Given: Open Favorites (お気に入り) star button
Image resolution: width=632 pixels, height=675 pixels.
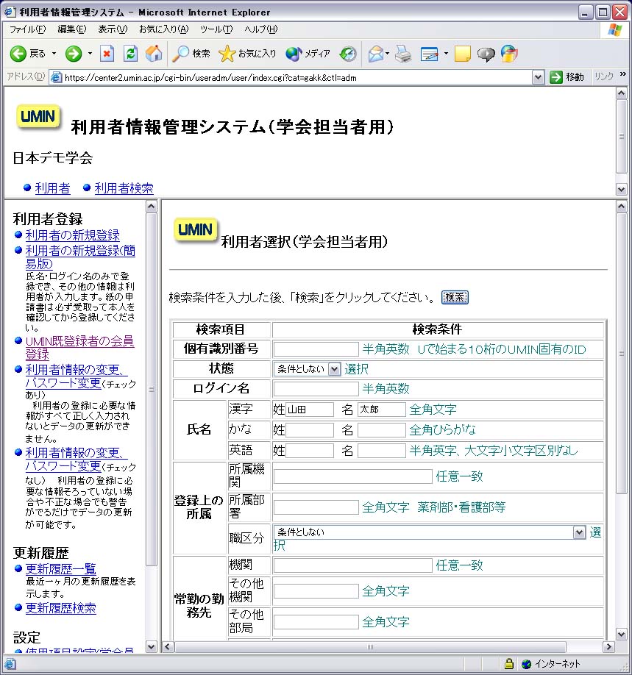Looking at the screenshot, I should click(x=248, y=54).
